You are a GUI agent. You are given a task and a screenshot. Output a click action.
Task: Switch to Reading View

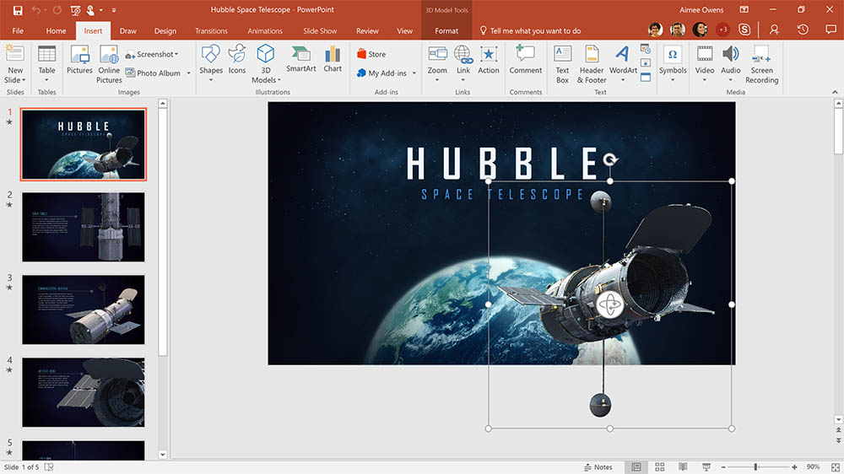[x=682, y=466]
